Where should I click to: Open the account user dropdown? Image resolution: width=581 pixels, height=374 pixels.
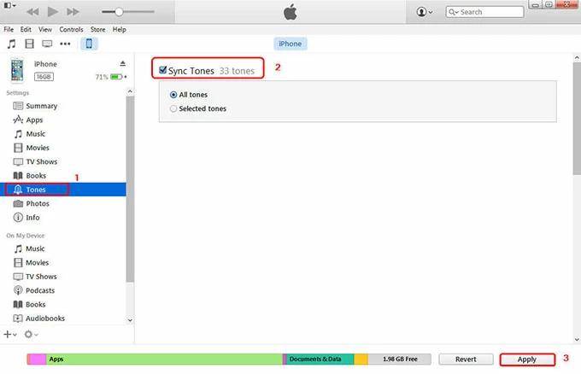[x=424, y=12]
